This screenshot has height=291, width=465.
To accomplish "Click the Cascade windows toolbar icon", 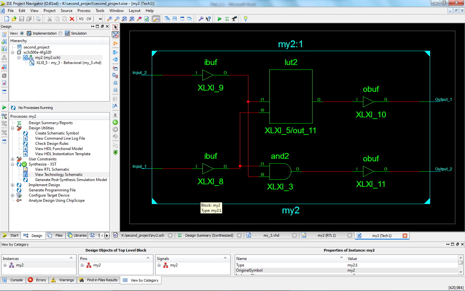I will [x=167, y=19].
